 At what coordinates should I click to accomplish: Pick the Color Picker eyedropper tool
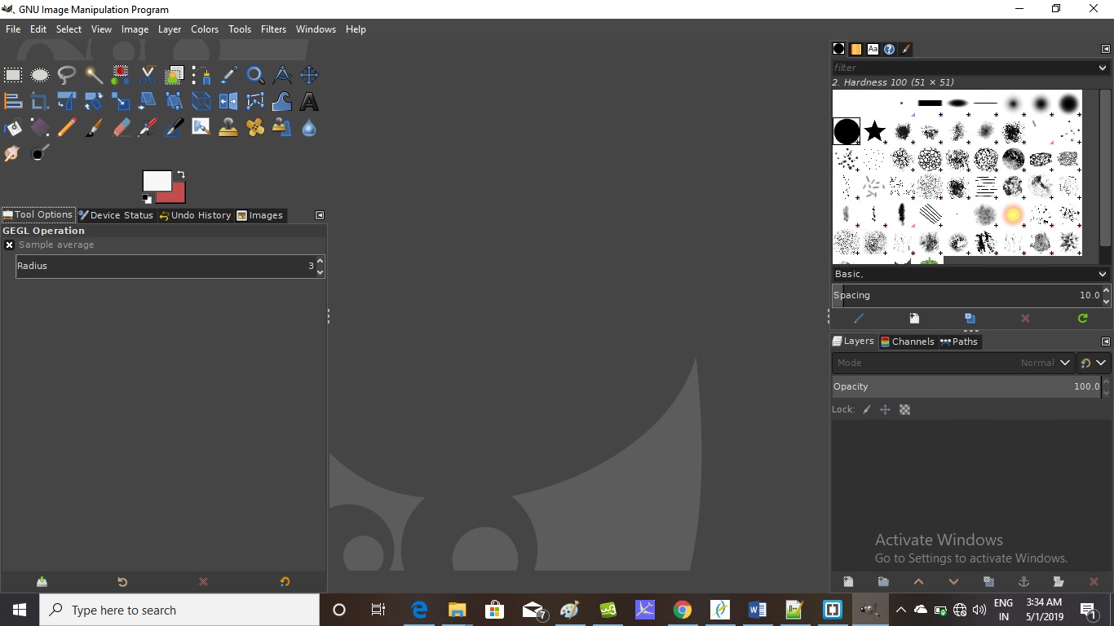tap(228, 76)
